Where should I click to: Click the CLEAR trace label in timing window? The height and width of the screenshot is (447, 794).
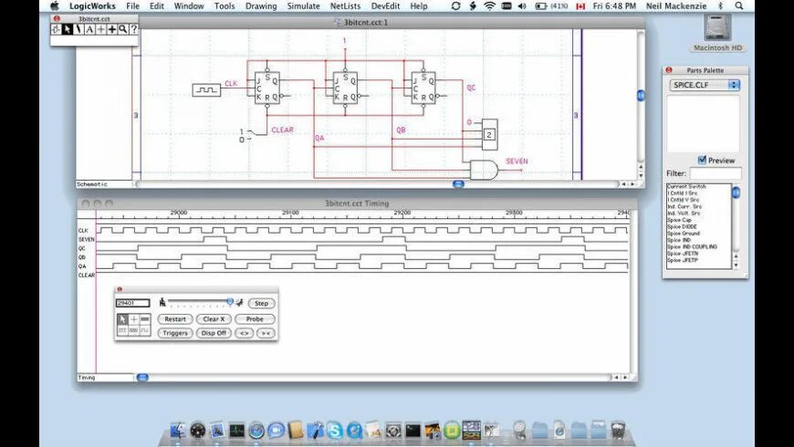pos(86,275)
